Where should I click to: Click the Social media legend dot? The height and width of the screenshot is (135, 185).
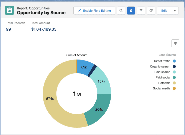pyautogui.click(x=174, y=88)
